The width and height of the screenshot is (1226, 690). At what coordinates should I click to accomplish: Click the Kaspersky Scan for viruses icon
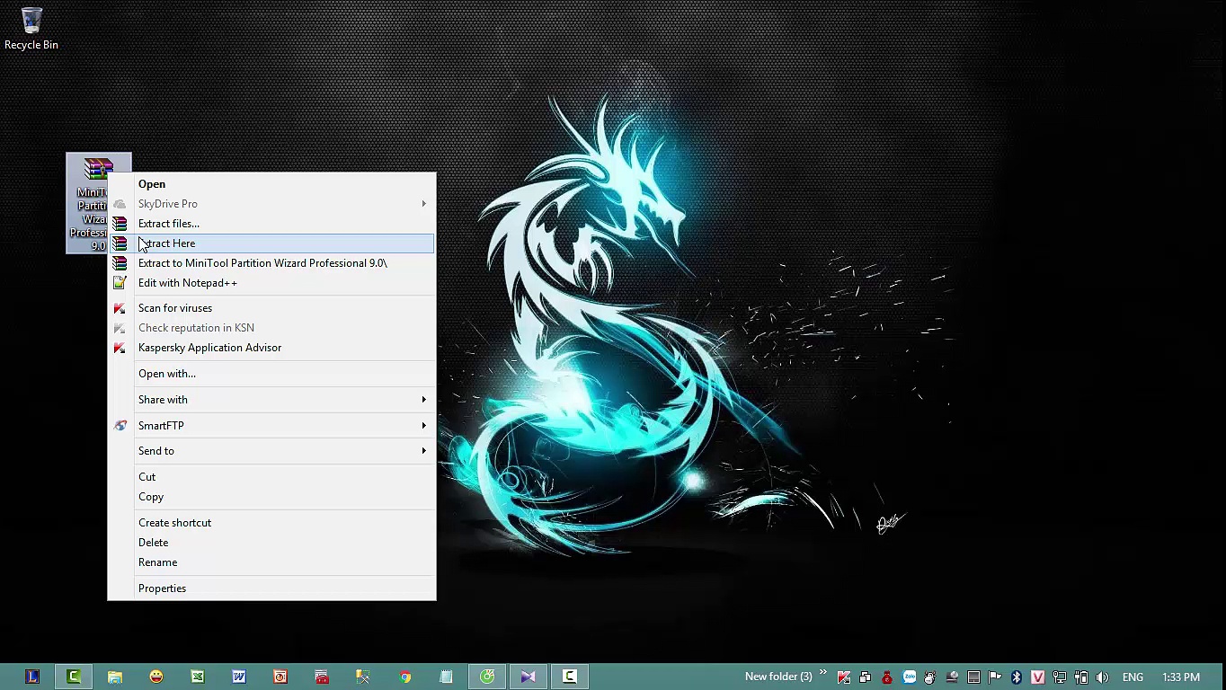[x=120, y=308]
